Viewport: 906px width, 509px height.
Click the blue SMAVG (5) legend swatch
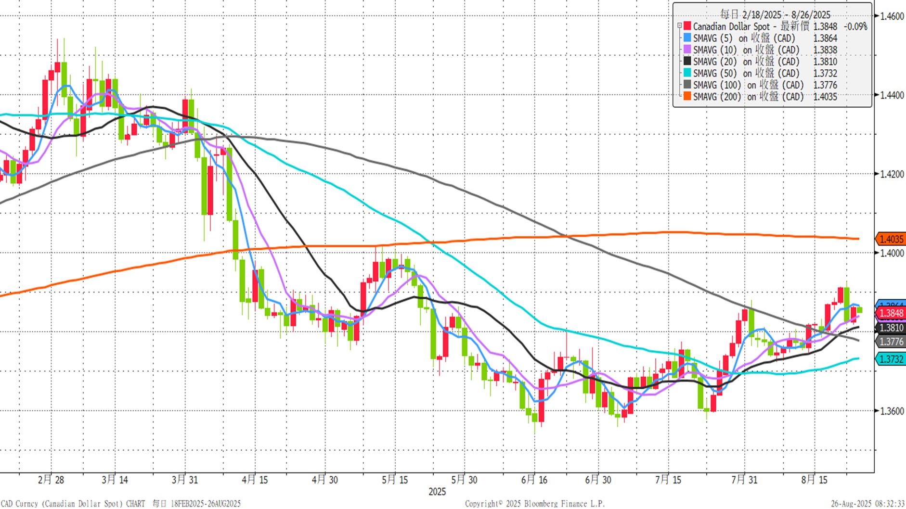pyautogui.click(x=687, y=38)
